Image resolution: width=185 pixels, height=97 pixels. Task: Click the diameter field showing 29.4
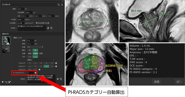[38, 16]
